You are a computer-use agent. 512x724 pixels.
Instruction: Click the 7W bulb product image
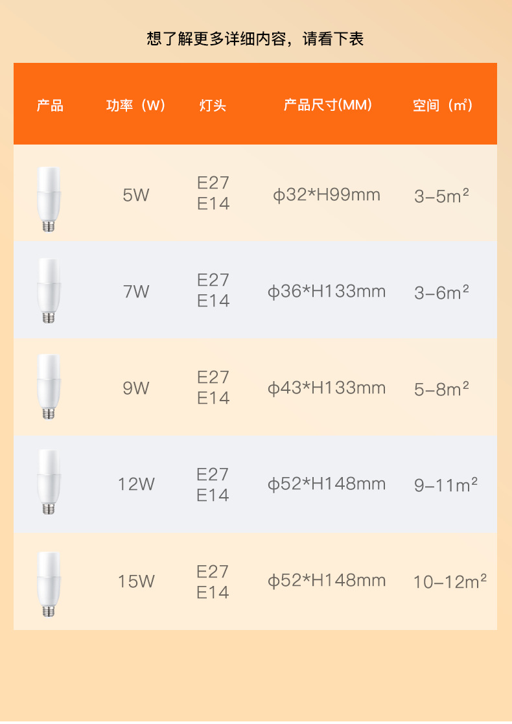(49, 291)
